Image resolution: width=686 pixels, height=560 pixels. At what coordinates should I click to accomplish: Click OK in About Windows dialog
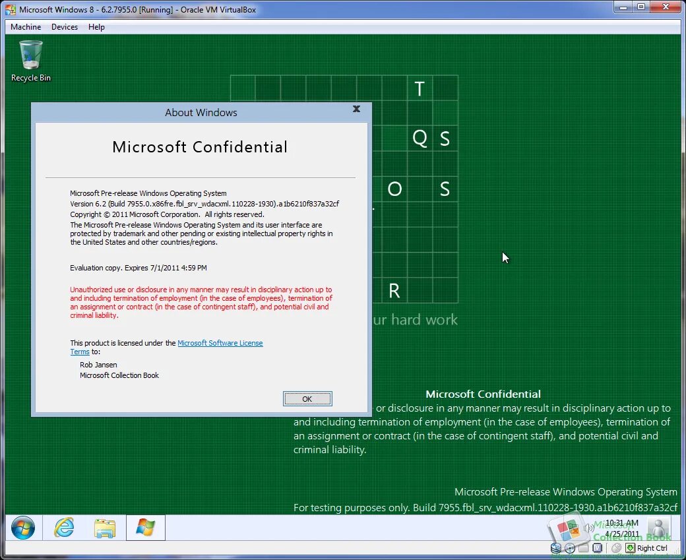(x=307, y=398)
